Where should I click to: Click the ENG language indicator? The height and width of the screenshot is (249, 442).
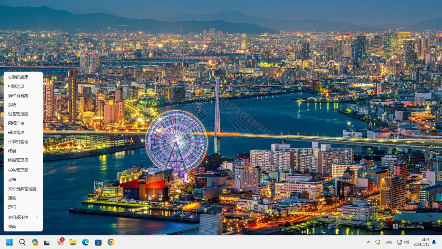tap(388, 242)
